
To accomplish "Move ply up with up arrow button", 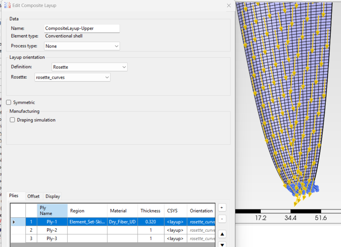I will pos(222,234).
